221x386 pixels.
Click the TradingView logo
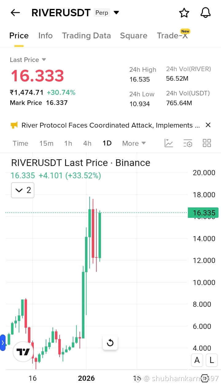[x=23, y=352]
